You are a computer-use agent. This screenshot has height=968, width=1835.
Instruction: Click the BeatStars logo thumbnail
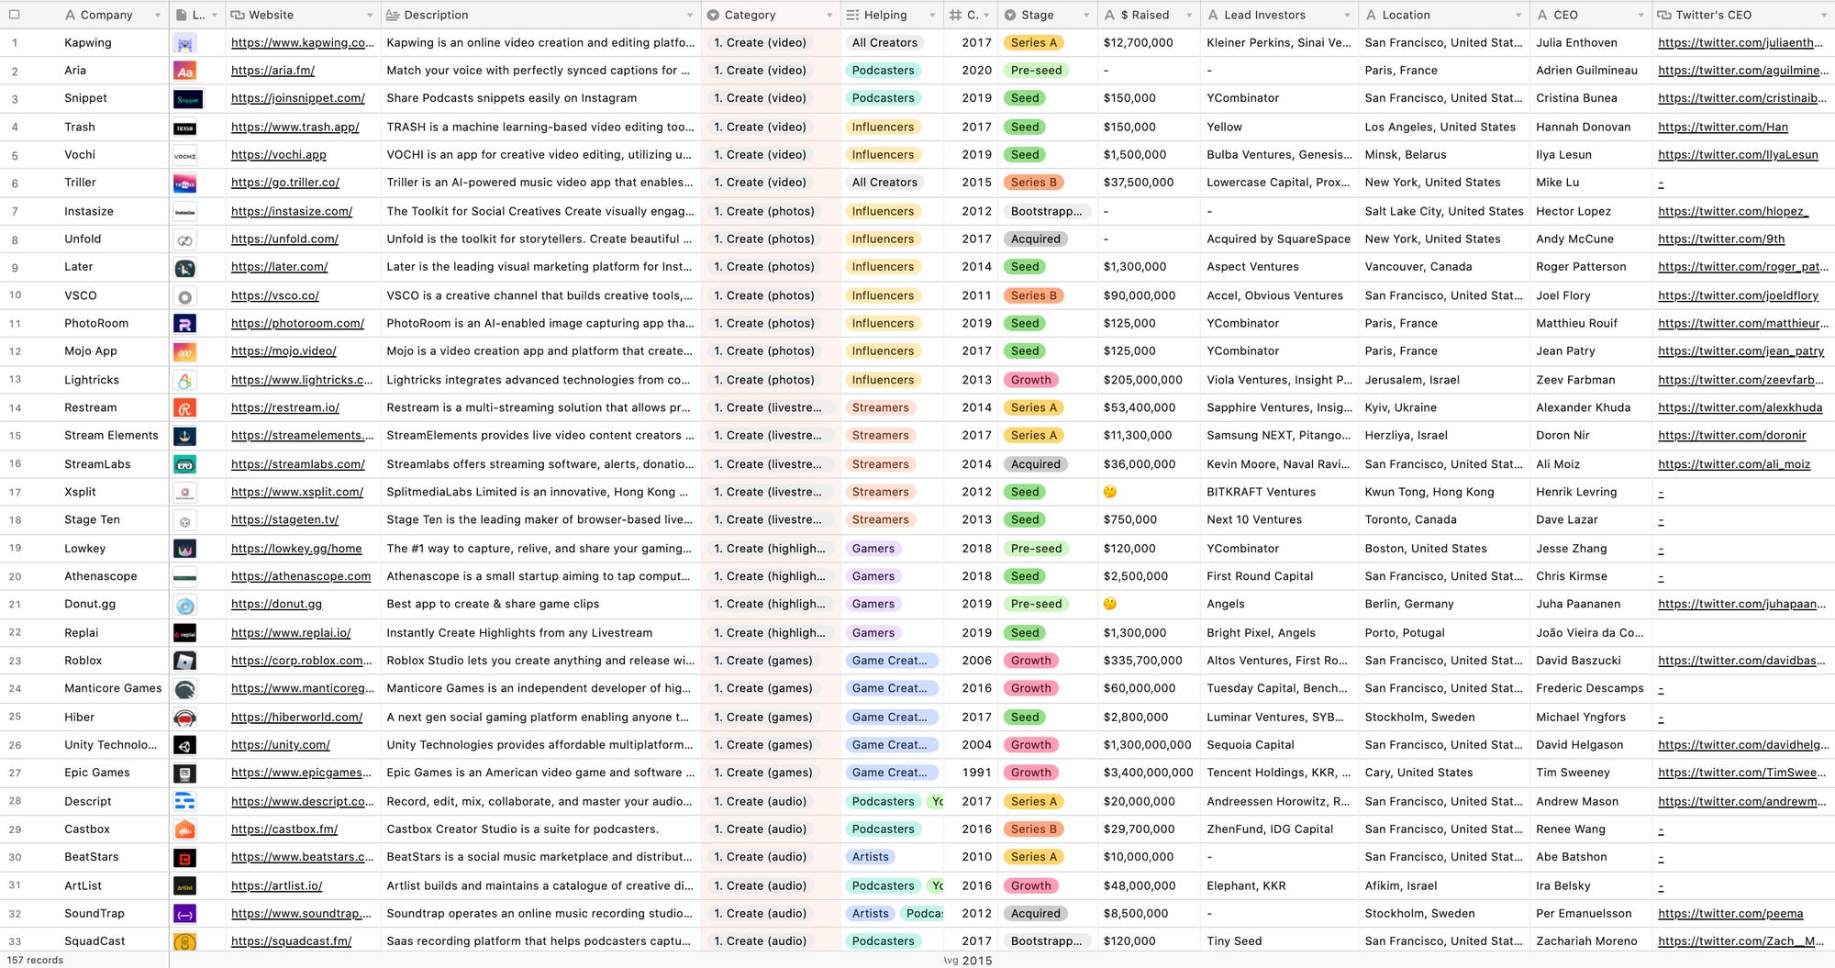point(185,859)
